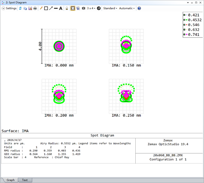
Task: Click the active overlay stack icon
Action: pos(84,9)
